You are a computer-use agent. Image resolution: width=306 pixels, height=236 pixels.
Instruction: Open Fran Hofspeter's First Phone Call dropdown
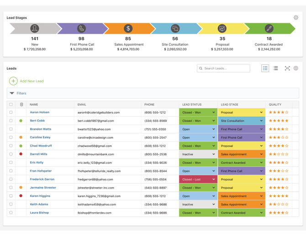point(242,171)
